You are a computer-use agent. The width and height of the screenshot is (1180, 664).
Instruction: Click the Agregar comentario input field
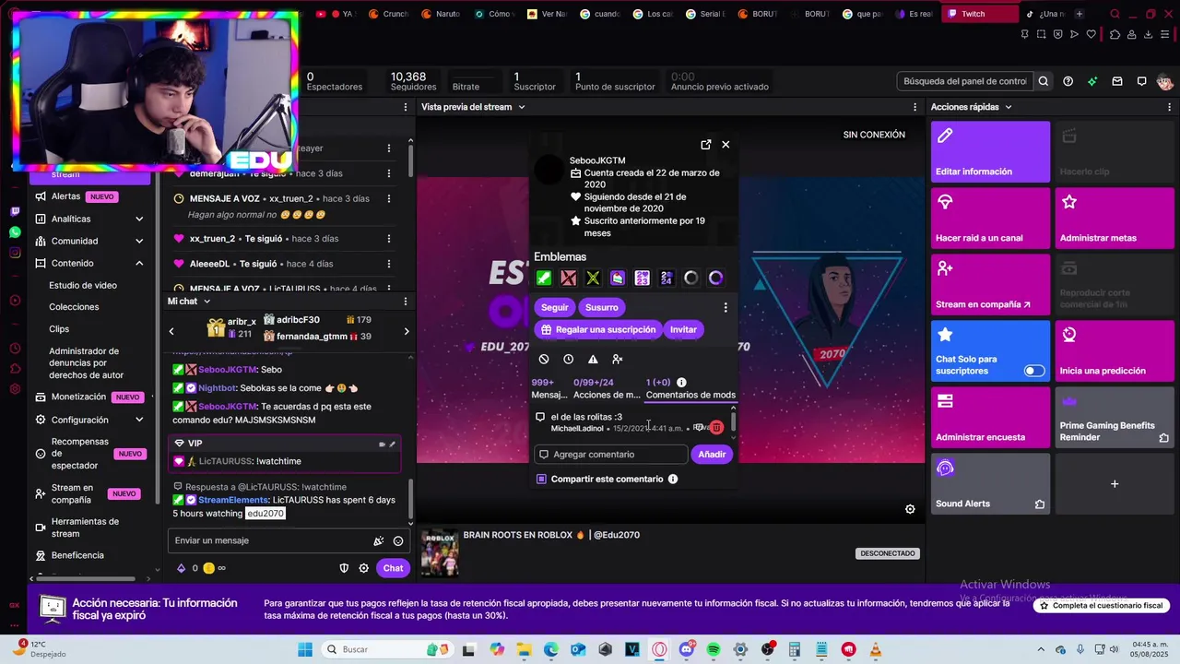(x=611, y=454)
